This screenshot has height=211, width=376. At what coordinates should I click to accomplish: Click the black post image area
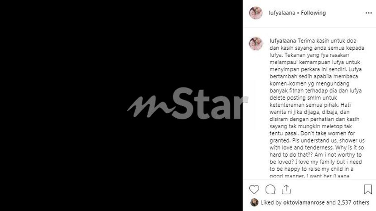tap(121, 105)
